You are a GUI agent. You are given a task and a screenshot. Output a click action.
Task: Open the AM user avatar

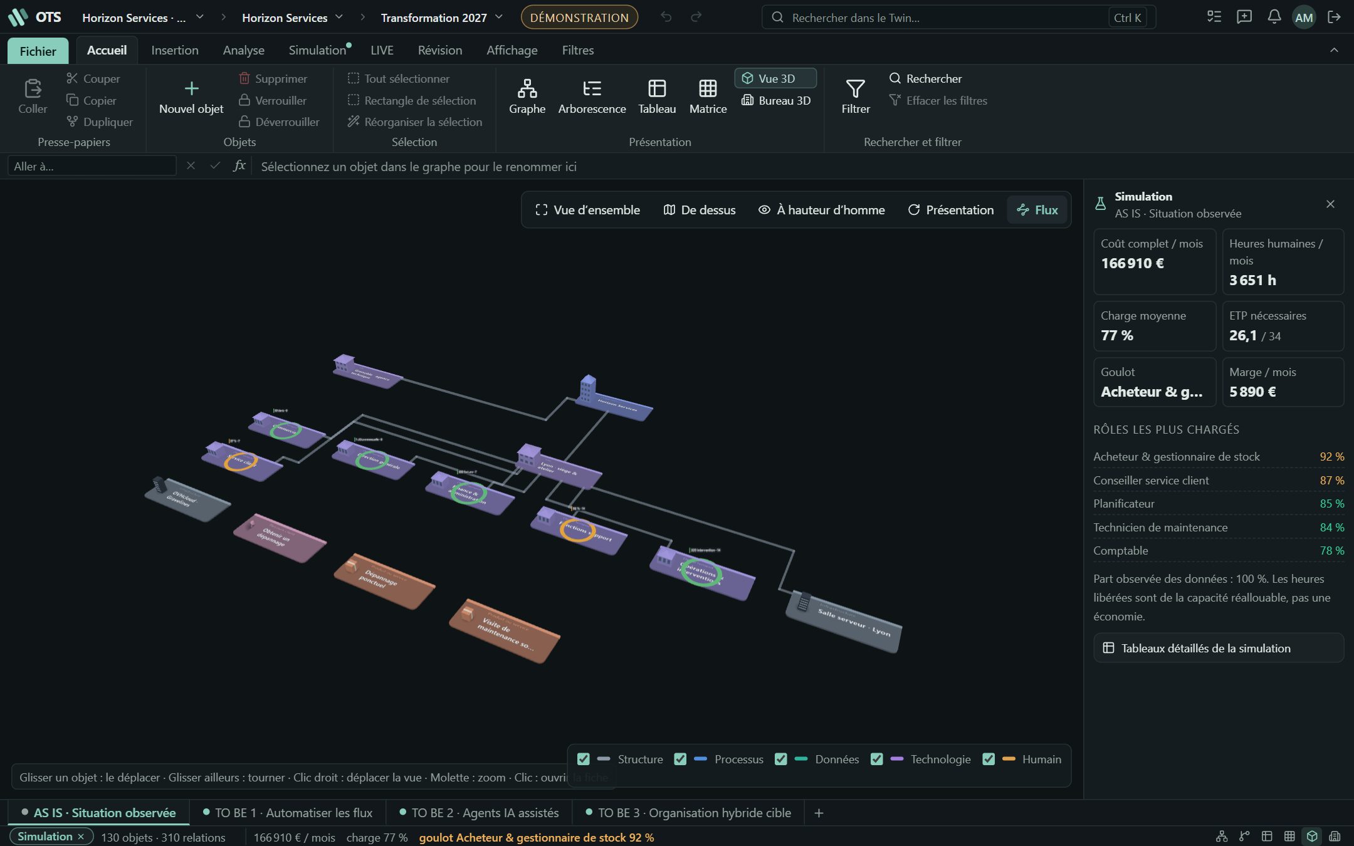click(1304, 18)
